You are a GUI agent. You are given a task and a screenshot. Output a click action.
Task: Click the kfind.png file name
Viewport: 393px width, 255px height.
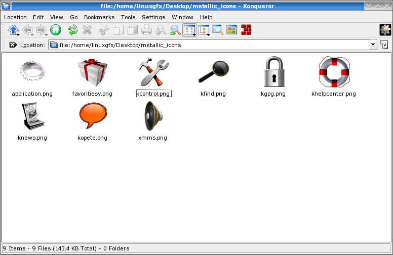tap(213, 94)
